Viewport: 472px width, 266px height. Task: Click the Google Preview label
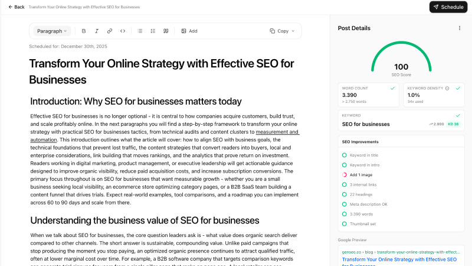[x=352, y=240]
